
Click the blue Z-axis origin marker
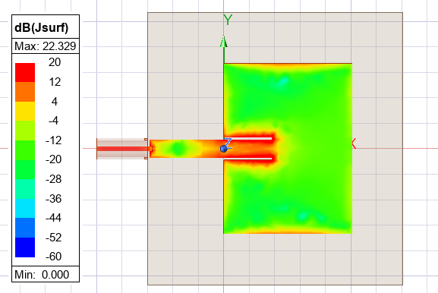point(224,149)
